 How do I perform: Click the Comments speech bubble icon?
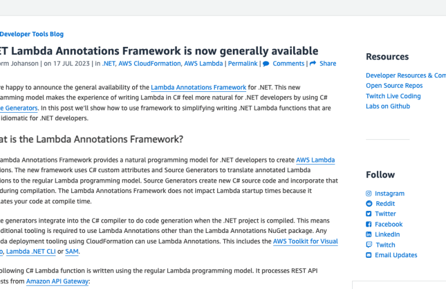pyautogui.click(x=266, y=64)
